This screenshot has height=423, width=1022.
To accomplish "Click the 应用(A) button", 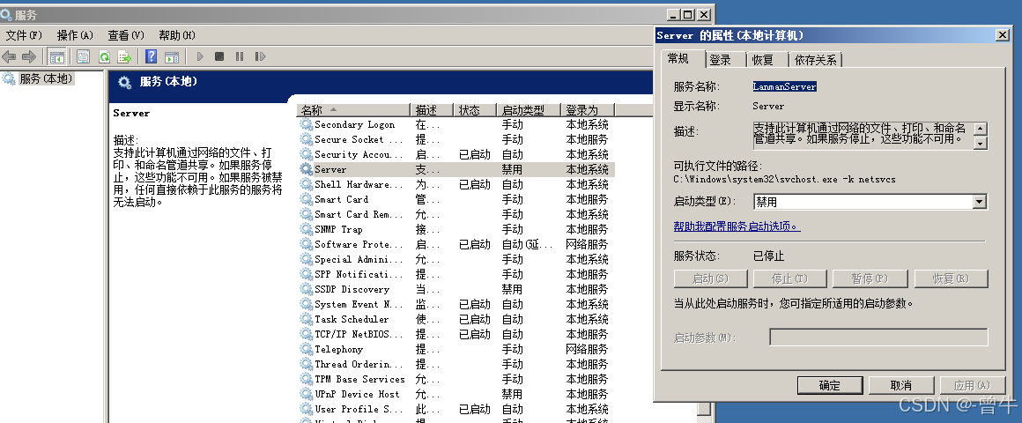I will (972, 385).
